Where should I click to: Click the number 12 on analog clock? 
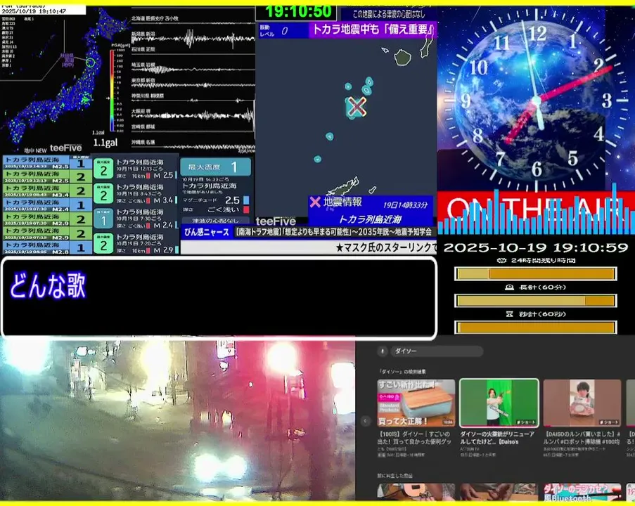click(x=537, y=33)
